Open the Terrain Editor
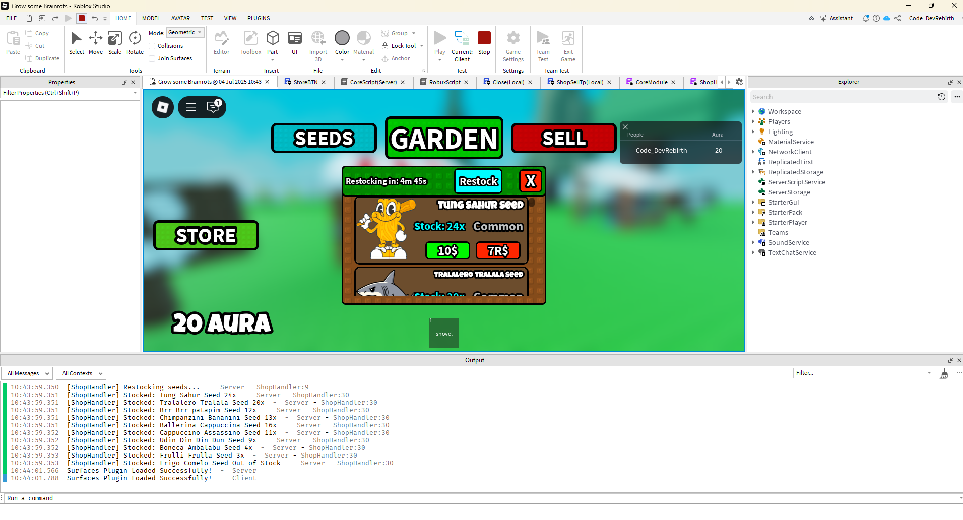The height and width of the screenshot is (520, 963). tap(221, 43)
